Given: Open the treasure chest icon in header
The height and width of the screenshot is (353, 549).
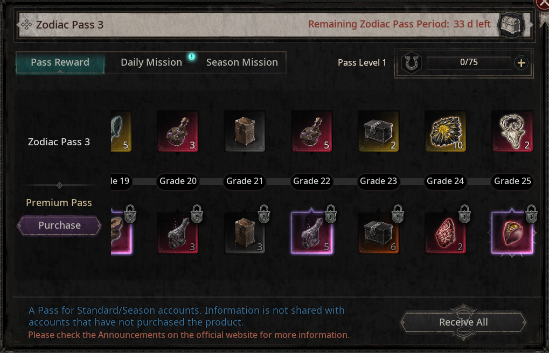Looking at the screenshot, I should coord(511,25).
